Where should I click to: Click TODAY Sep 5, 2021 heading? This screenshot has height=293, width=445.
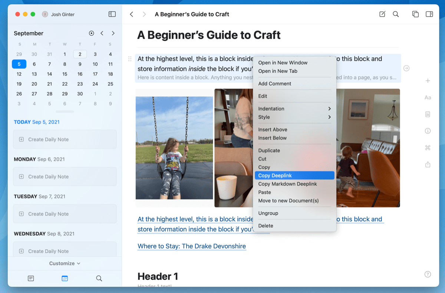point(37,122)
